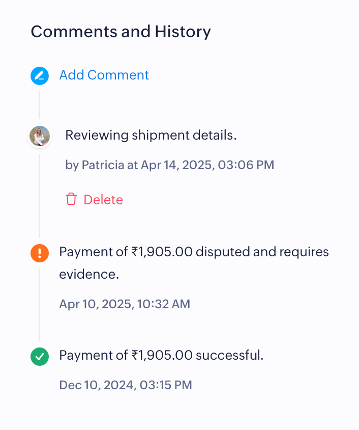Screen dimensions: 359x430
Task: Click the name Patricia in the comment byline
Action: tap(103, 165)
